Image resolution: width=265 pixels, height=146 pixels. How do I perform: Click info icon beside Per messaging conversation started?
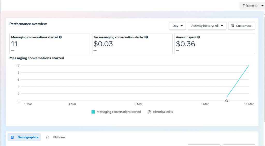click(x=147, y=37)
